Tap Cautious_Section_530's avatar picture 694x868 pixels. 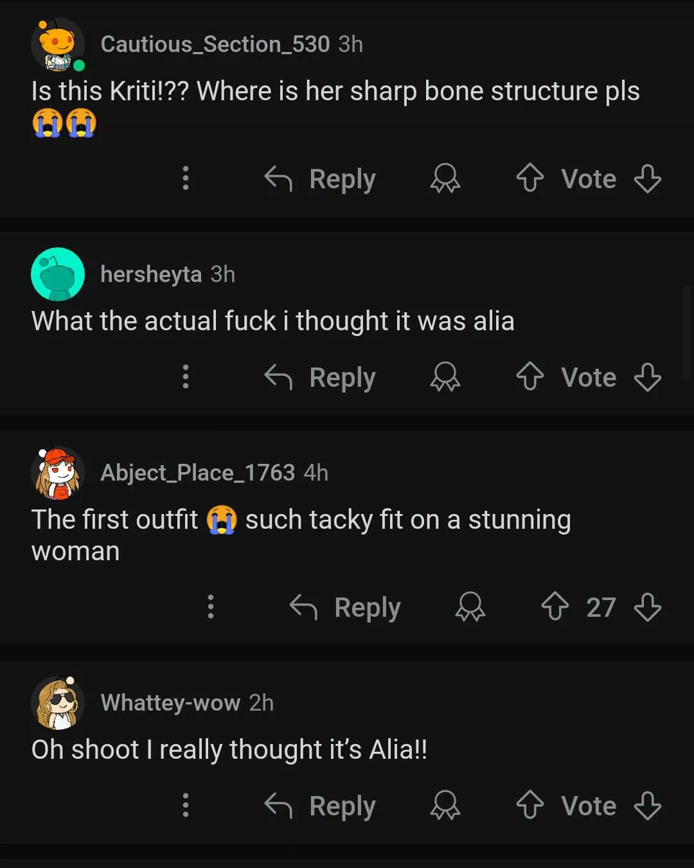pos(58,44)
